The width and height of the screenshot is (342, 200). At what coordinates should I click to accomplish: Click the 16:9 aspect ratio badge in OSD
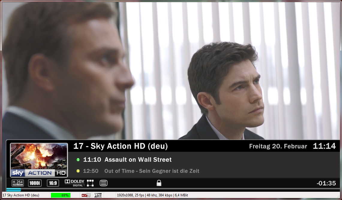[53, 183]
